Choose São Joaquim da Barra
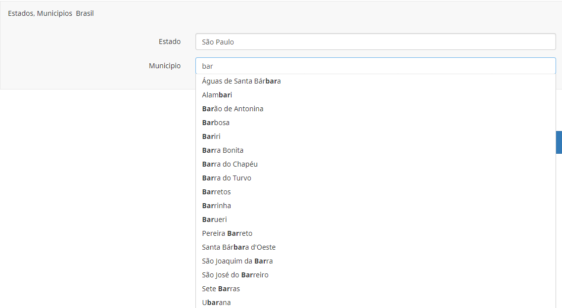562x308 pixels. (237, 261)
